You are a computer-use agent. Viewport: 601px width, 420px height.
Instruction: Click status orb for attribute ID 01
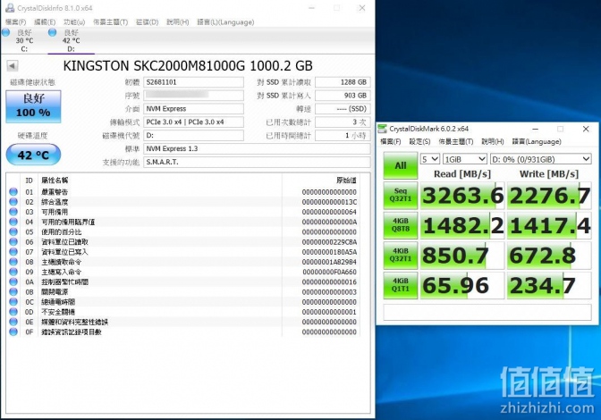click(x=13, y=191)
